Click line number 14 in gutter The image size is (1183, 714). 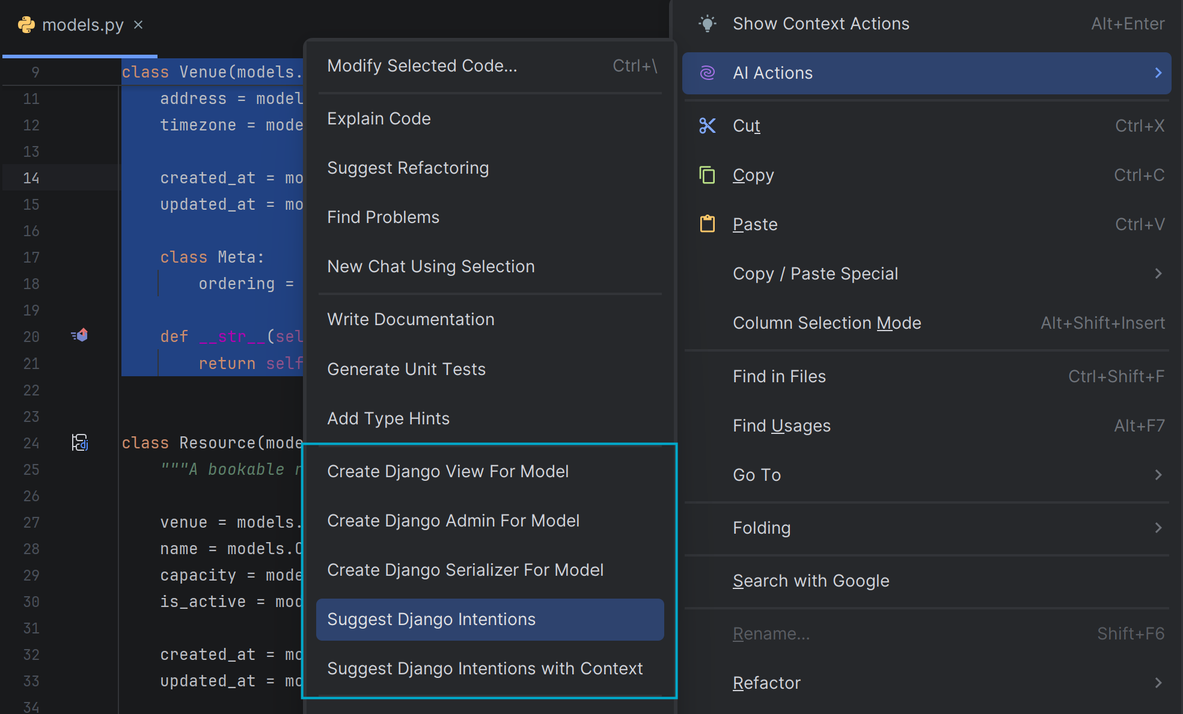pyautogui.click(x=31, y=178)
